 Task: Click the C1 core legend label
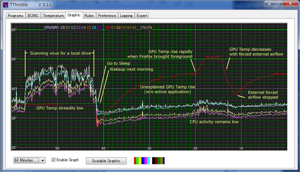tap(68, 27)
